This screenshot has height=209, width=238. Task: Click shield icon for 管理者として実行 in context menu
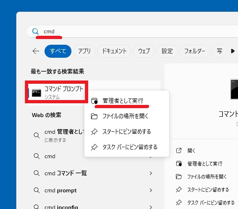(94, 101)
